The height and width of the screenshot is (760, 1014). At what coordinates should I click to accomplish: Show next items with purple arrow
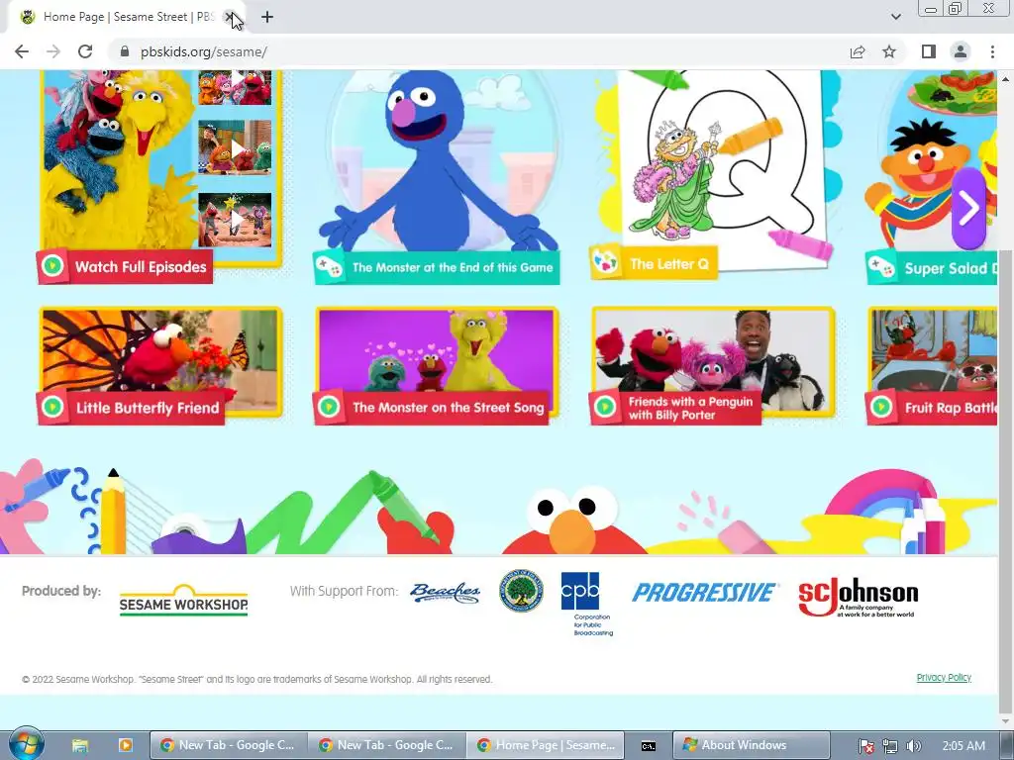click(968, 208)
